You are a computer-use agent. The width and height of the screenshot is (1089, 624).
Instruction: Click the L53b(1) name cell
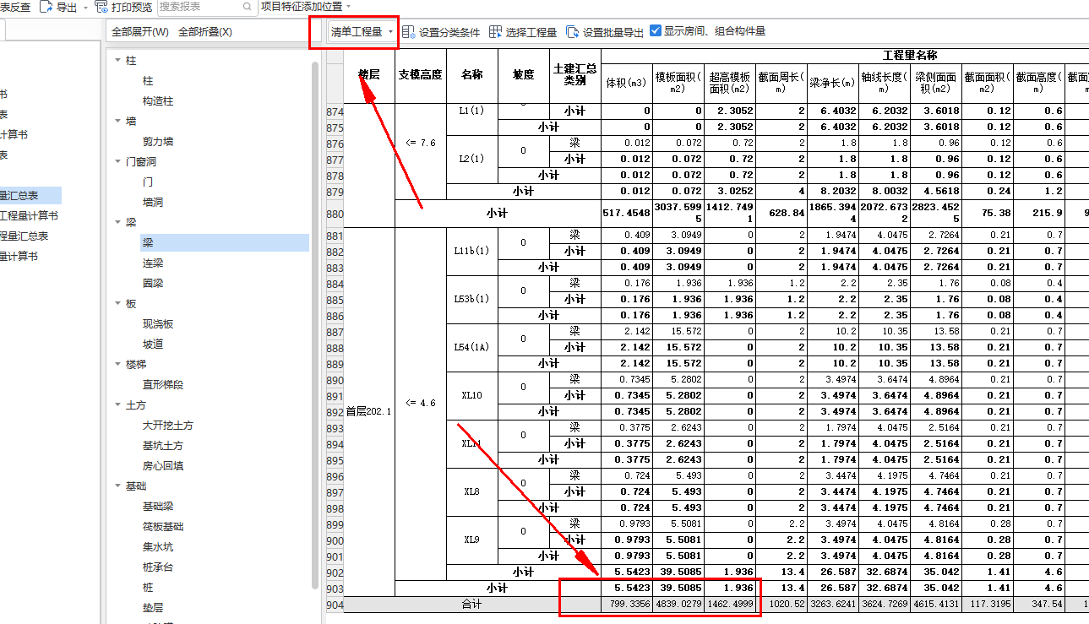(x=471, y=299)
